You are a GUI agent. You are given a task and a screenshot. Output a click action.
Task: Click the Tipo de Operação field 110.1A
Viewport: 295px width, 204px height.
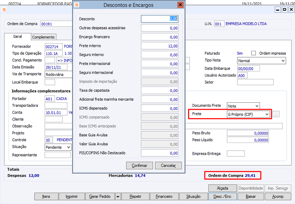(53, 53)
